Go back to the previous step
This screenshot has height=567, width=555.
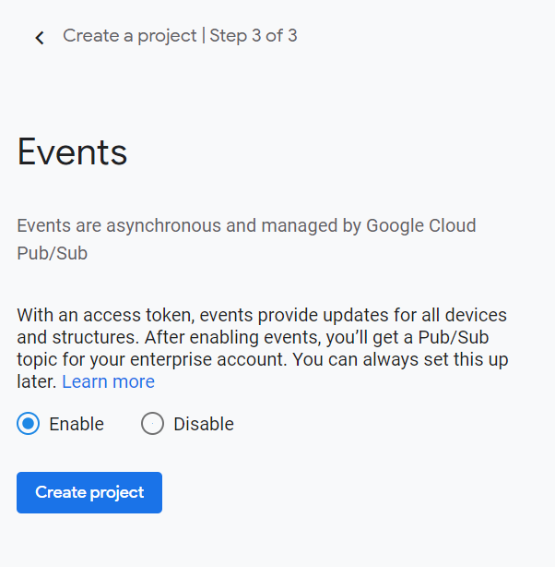click(x=39, y=37)
